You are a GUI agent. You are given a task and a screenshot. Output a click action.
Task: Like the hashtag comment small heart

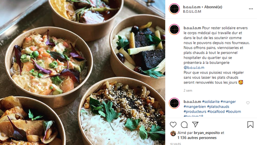pos(248,103)
